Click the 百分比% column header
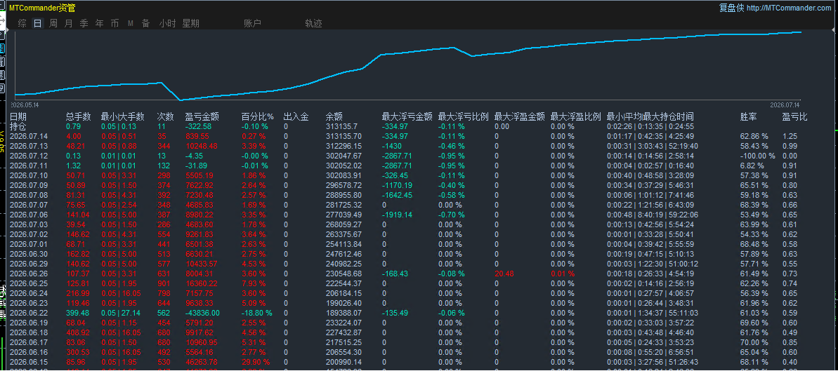Viewport: 838px width, 371px height. (x=258, y=116)
